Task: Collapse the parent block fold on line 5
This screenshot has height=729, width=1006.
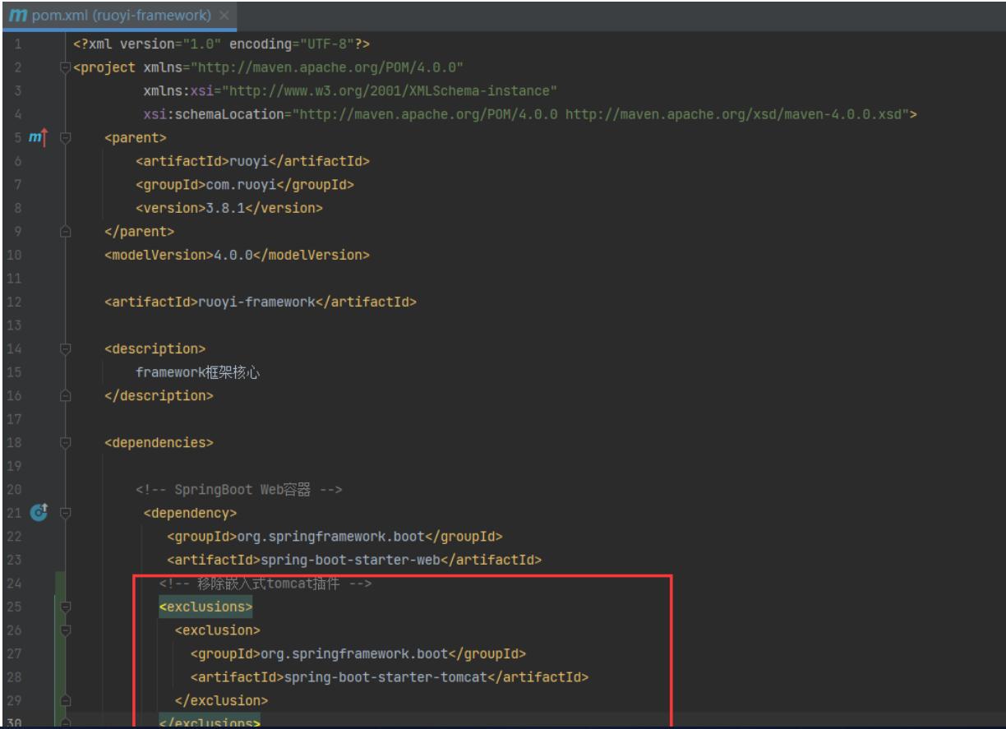Action: [66, 138]
